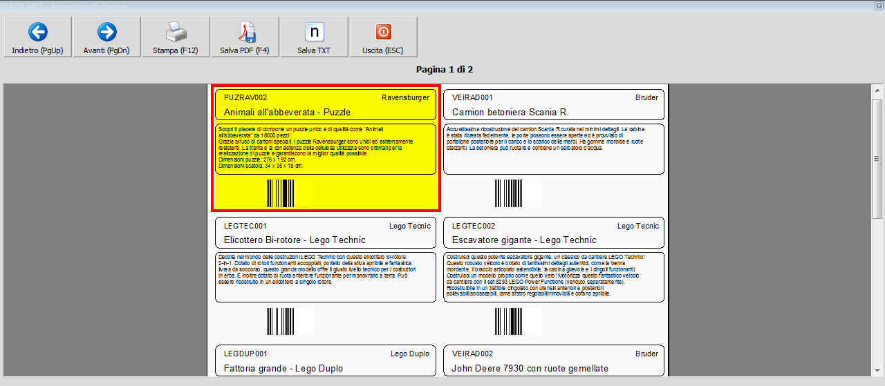Viewport: 885px width, 386px height.
Task: Click the barcode under Camion betoniera label
Action: 508,193
